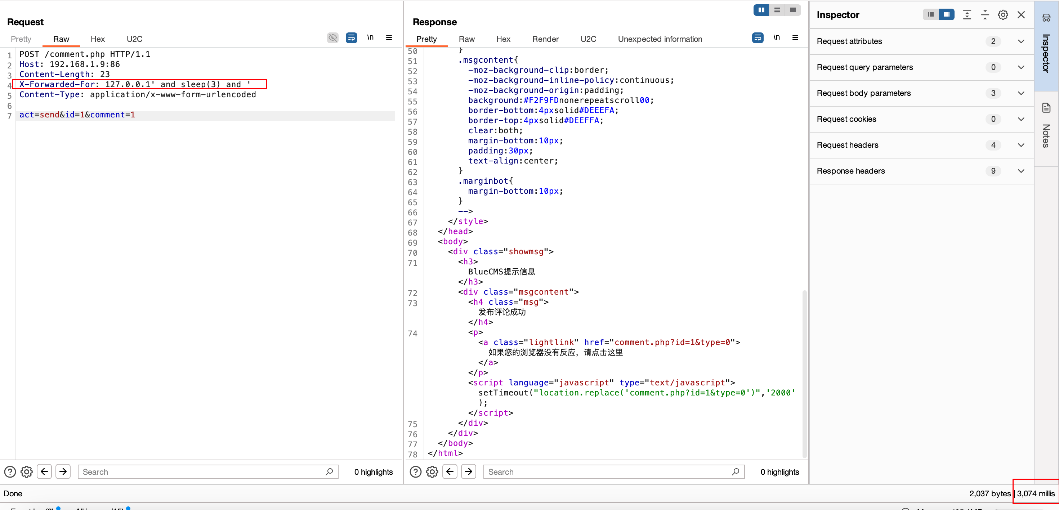Toggle word wrap icon in Request panel

coord(351,38)
